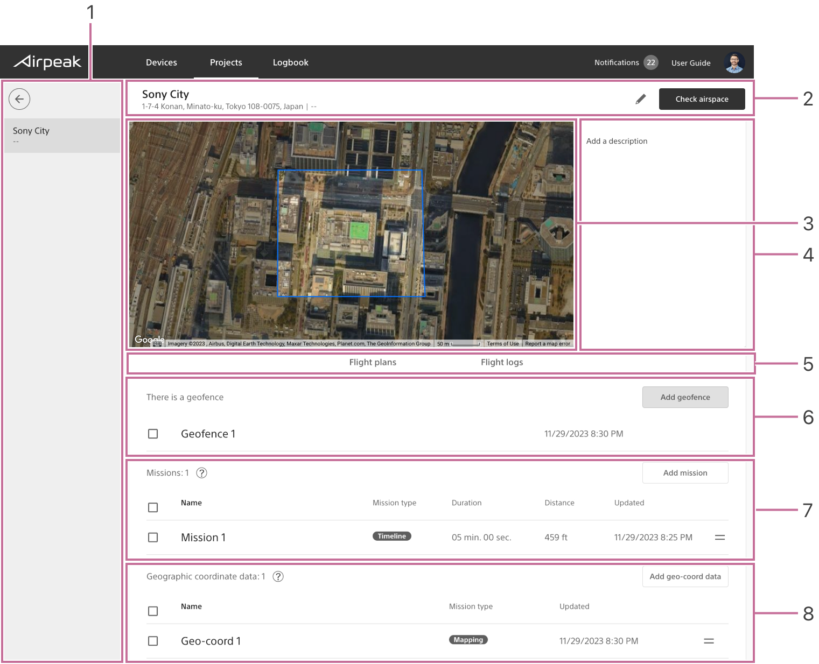Select all geo-coord data header checkbox
The image size is (819, 664).
(x=153, y=611)
